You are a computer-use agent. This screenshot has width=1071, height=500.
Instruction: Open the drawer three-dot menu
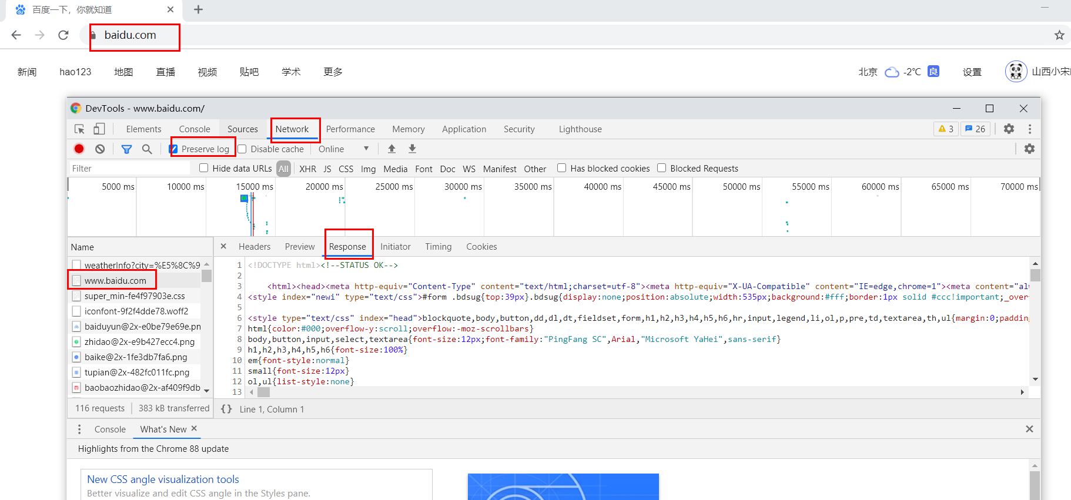coord(79,429)
